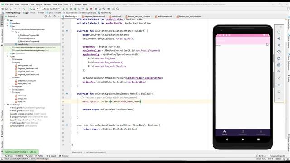Open emulator extended controls ellipsis
The height and width of the screenshot is (163, 290).
[279, 98]
